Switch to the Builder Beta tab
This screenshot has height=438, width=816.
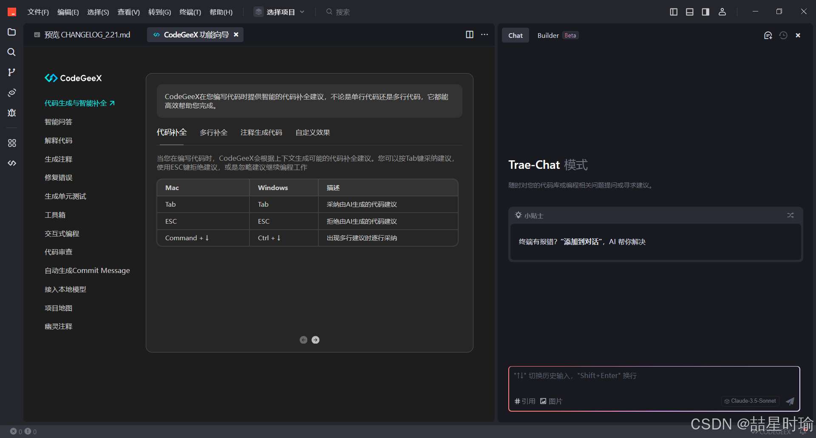558,35
